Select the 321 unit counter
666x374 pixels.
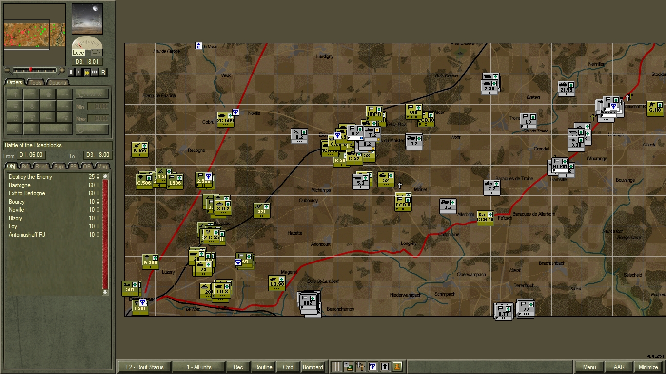262,210
